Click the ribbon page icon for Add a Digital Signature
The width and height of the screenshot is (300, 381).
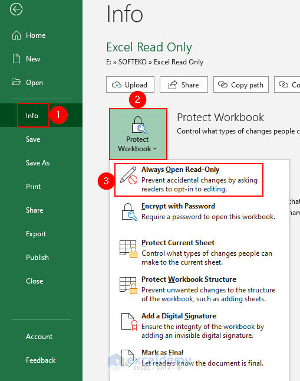click(129, 322)
